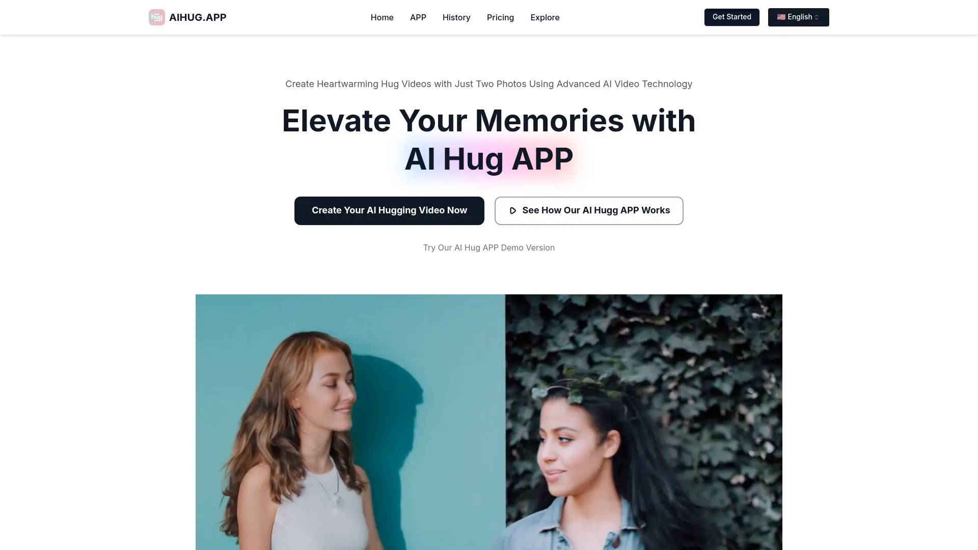Screen dimensions: 978x550
Task: Click the APP navigation icon
Action: (x=418, y=17)
